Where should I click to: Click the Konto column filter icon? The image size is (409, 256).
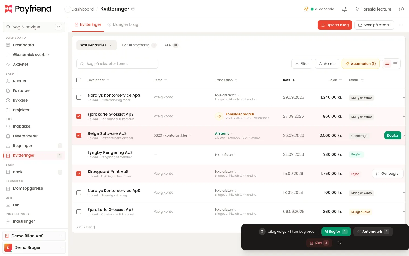[166, 80]
